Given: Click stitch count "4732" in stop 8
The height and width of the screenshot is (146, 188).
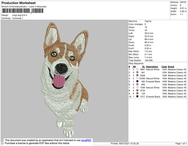Looking at the screenshot, I should point(143,91).
